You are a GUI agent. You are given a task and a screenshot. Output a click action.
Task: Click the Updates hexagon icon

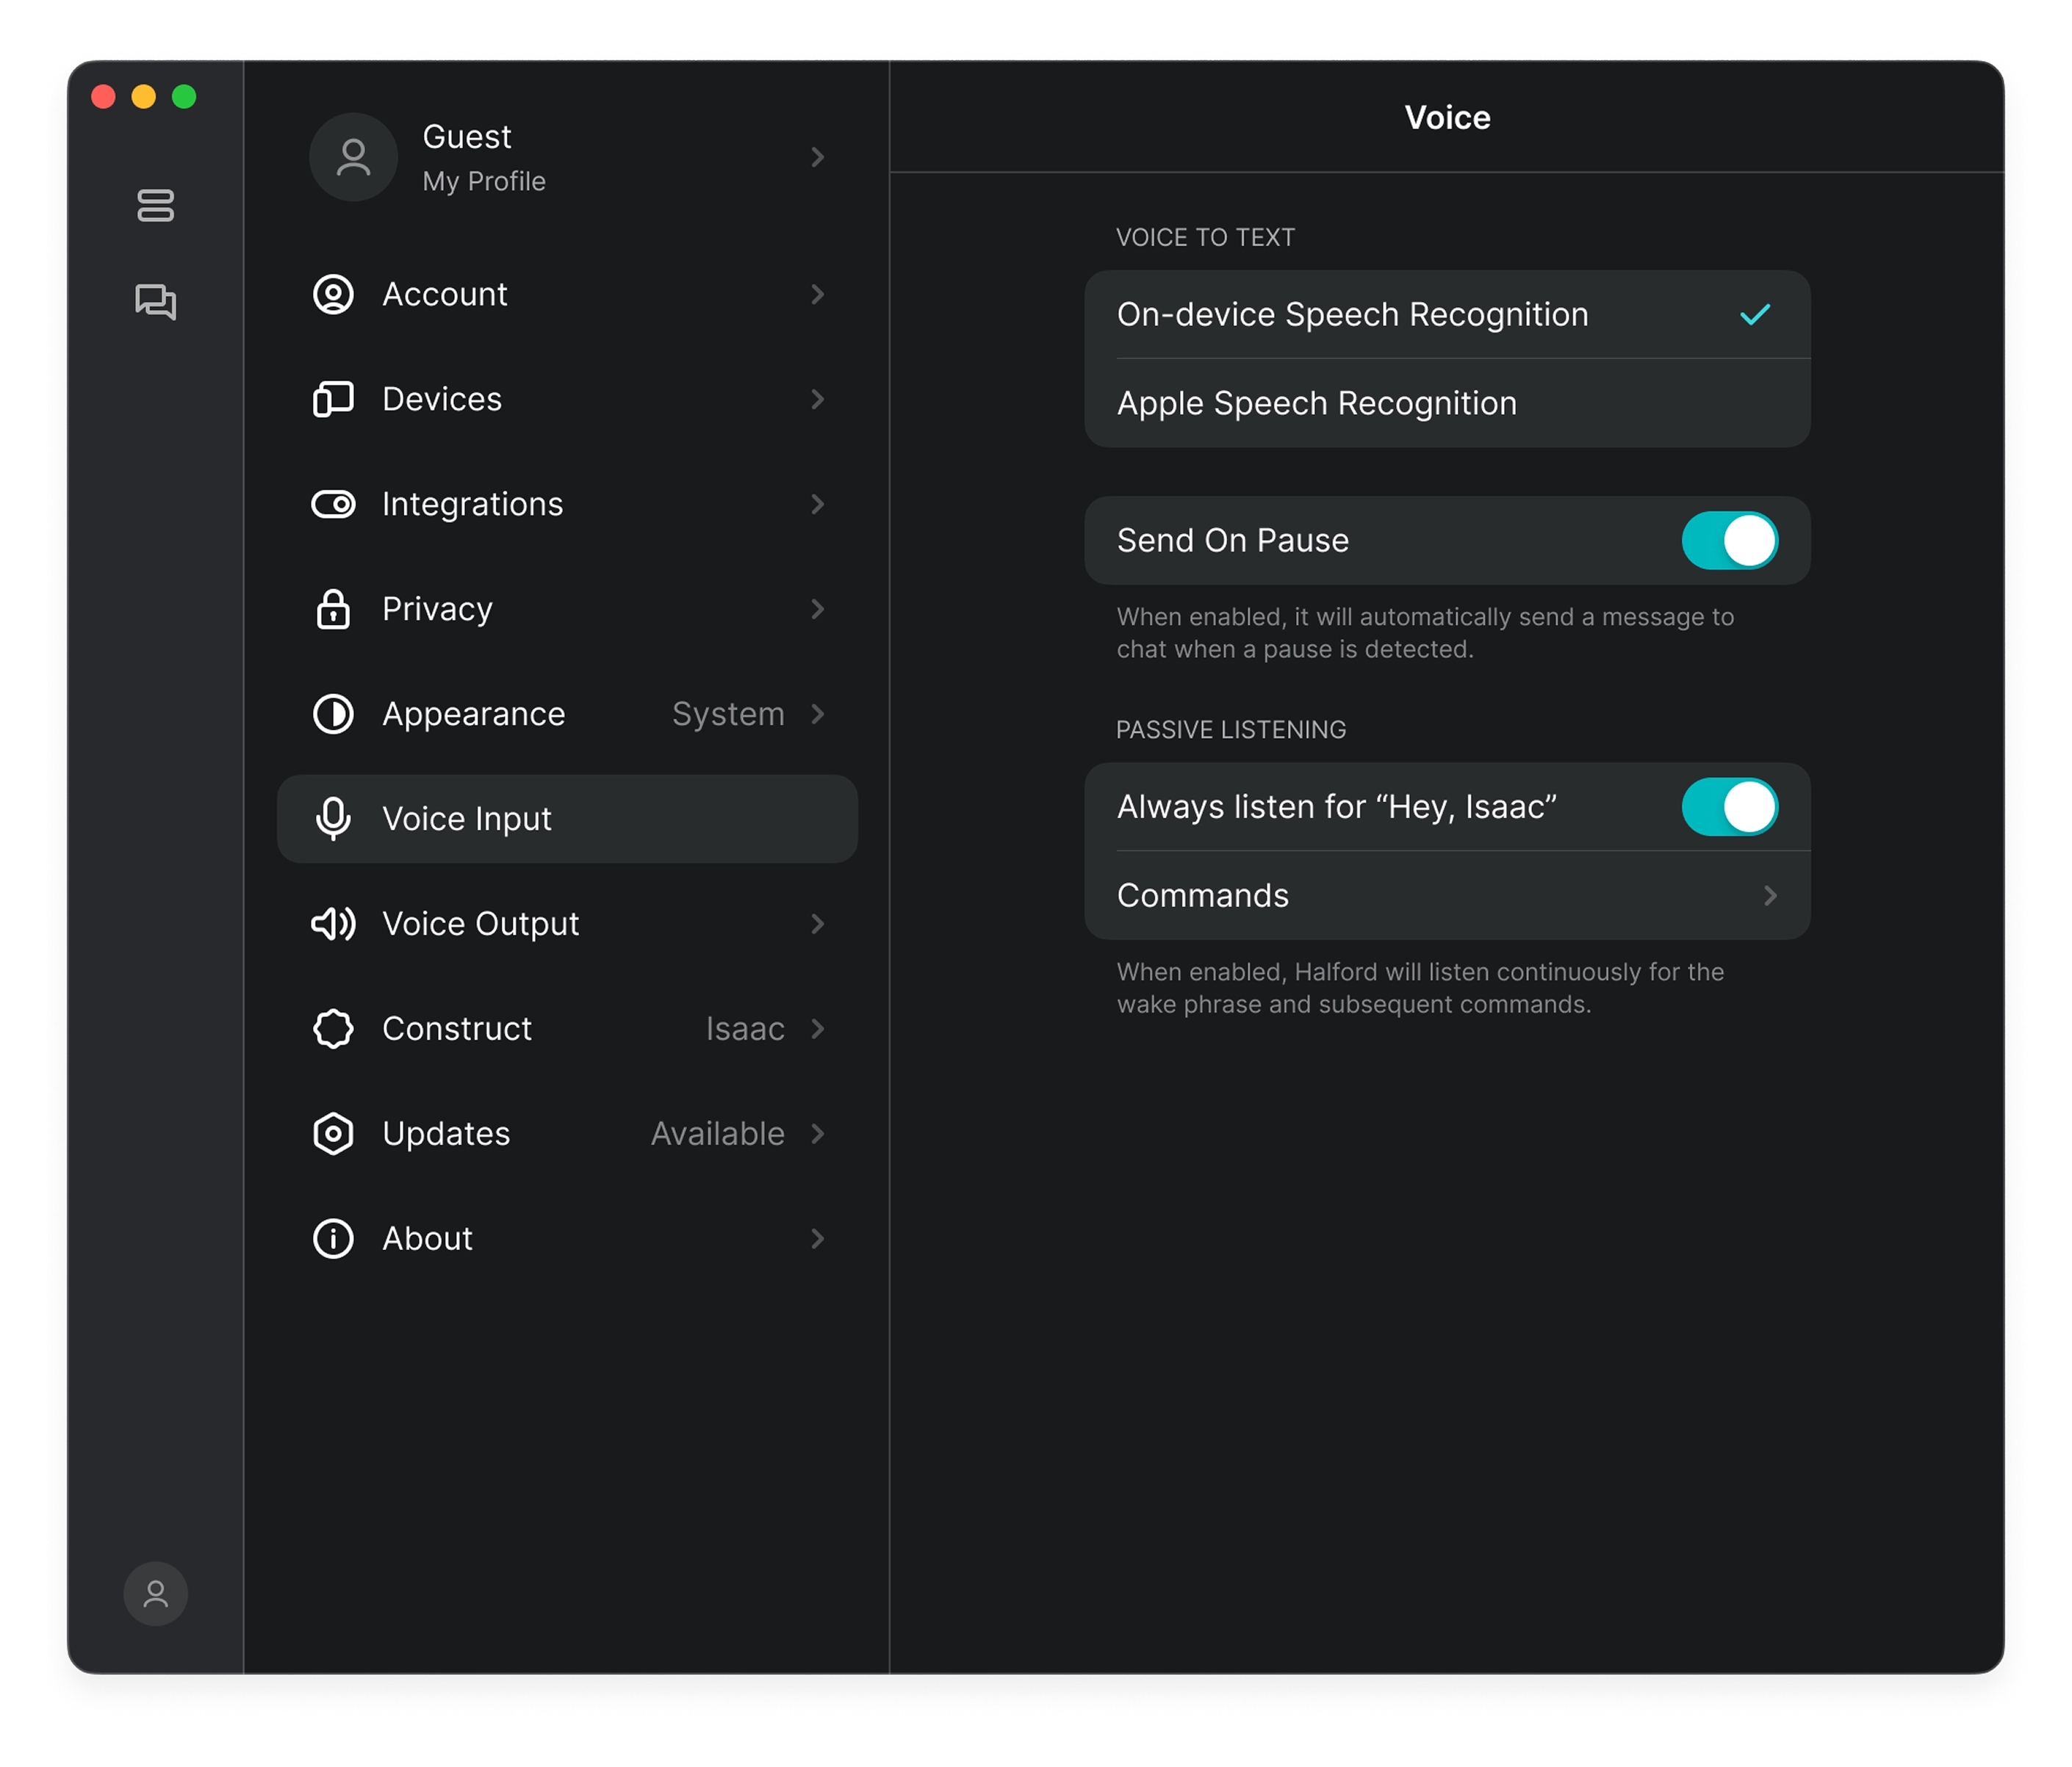pos(333,1133)
